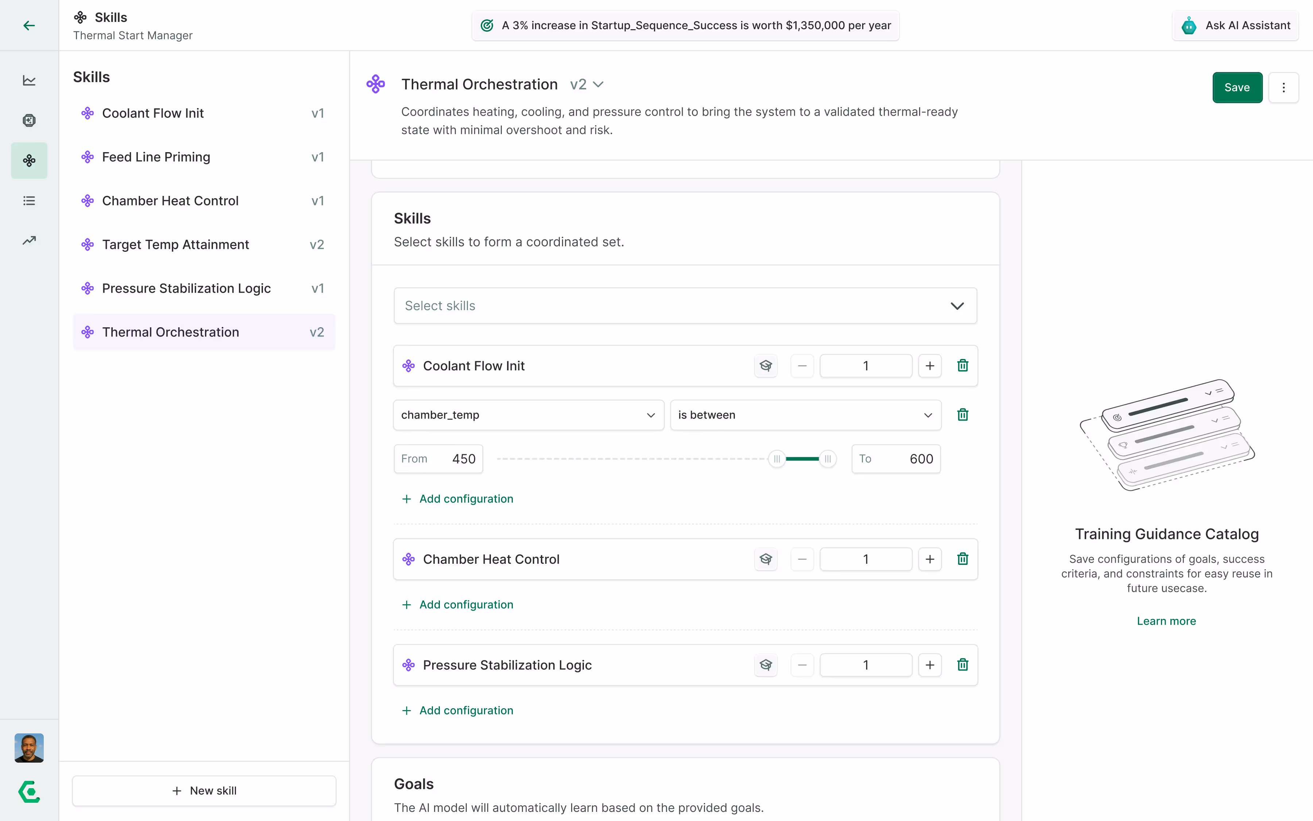Click the Chamber Heat Control count field

tap(866, 559)
